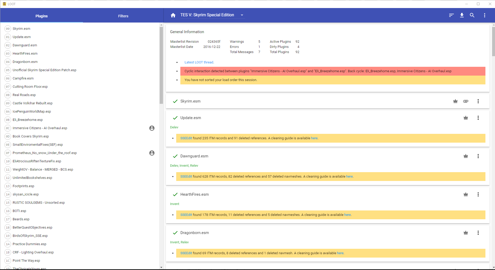Select the Plugins tab
The height and width of the screenshot is (270, 495).
pos(41,16)
